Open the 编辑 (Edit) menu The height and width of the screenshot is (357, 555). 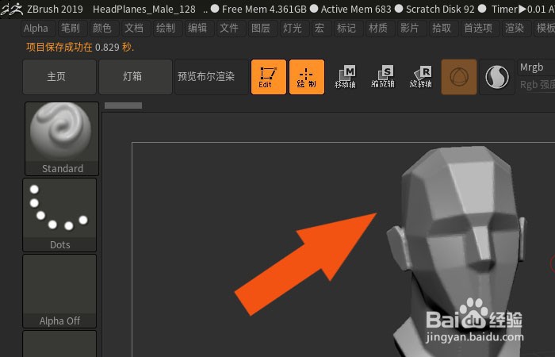click(x=197, y=29)
